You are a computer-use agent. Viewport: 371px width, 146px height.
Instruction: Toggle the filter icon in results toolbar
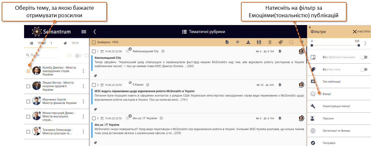(x=302, y=42)
